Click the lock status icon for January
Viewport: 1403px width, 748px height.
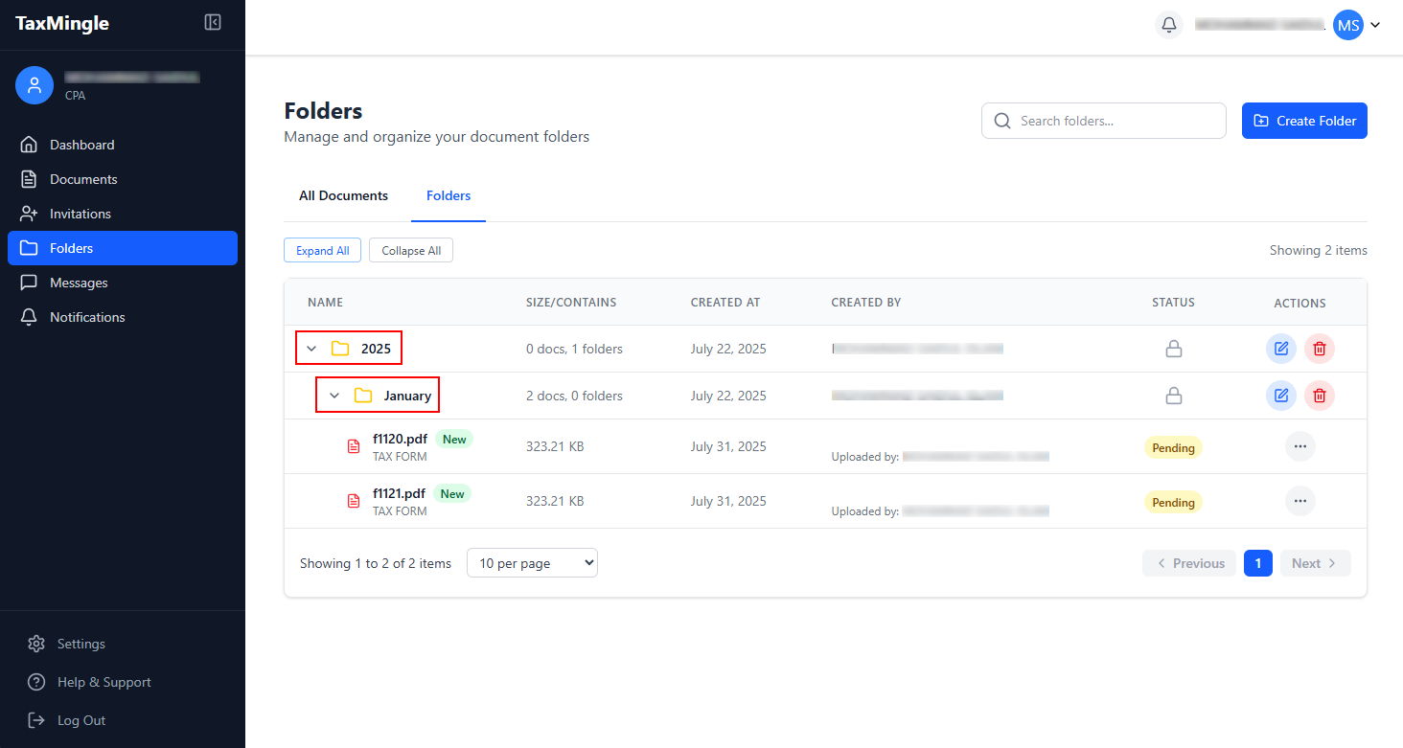point(1173,396)
